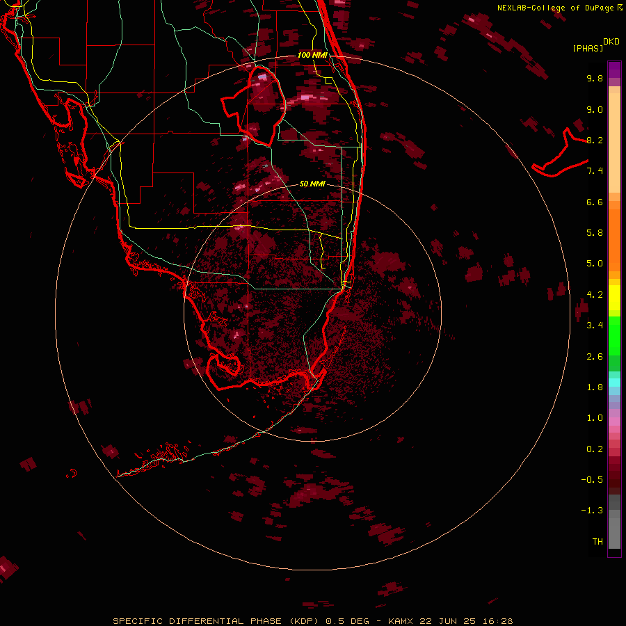This screenshot has height=626, width=626.
Task: Select the gray bottom segment of the color bar
Action: pyautogui.click(x=614, y=529)
